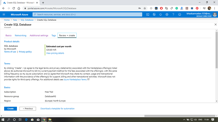Image resolution: width=218 pixels, height=122 pixels.
Task: Click the horizontal scrollbar at the bottom
Action: [x=180, y=116]
